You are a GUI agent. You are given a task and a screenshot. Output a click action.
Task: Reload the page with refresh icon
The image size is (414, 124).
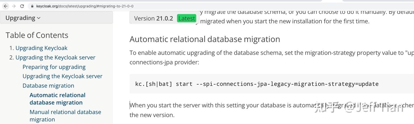(x=22, y=6)
